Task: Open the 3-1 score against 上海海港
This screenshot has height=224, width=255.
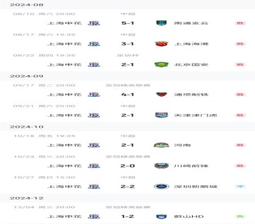Action: (x=127, y=44)
